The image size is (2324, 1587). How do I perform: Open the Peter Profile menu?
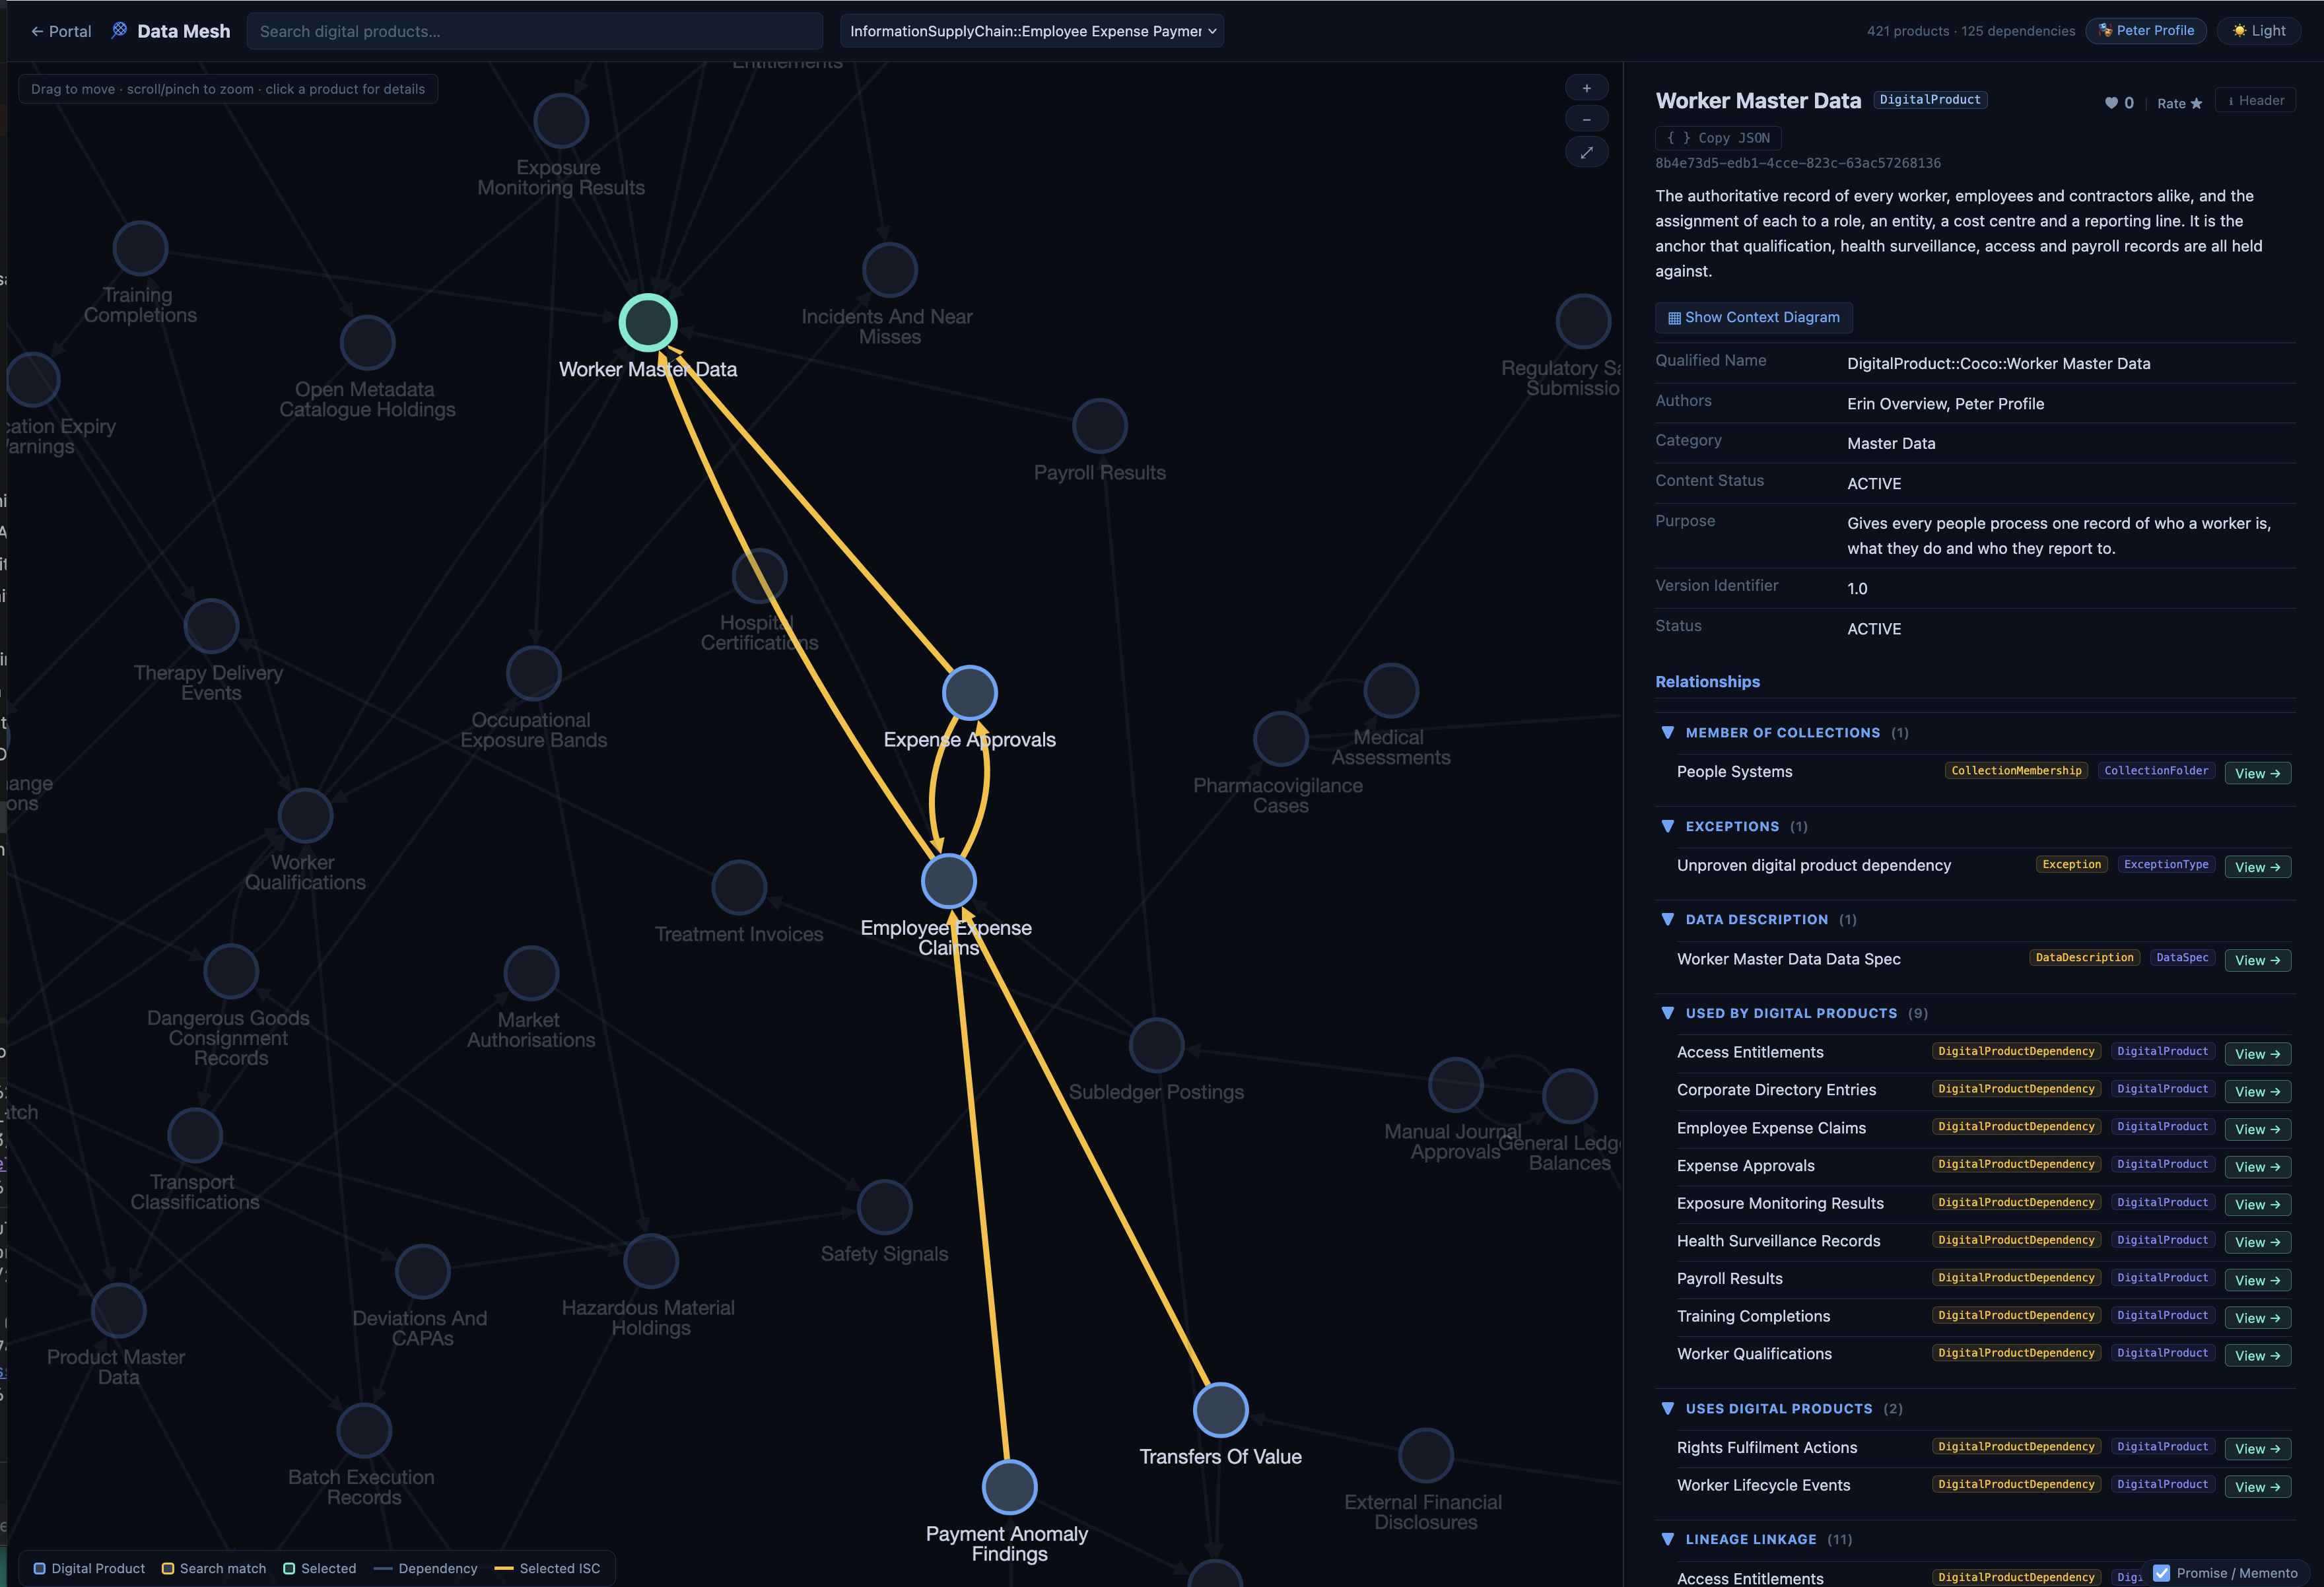2145,31
